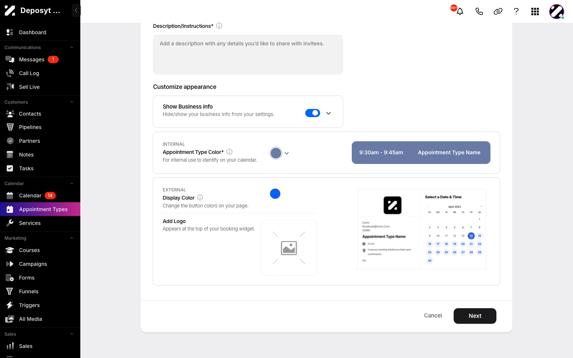The height and width of the screenshot is (358, 573).
Task: Toggle the Show Business info switch
Action: coord(313,113)
